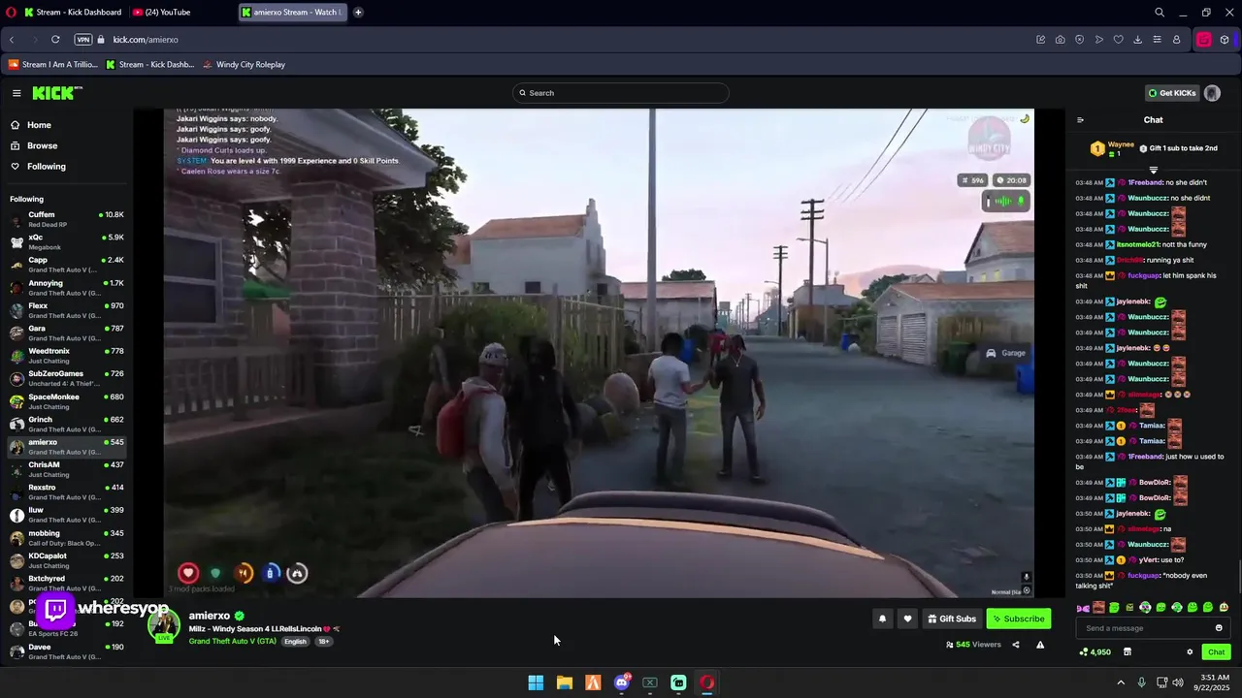Click the Get KICKs button
Screen dimensions: 1242x698
click(x=1172, y=93)
